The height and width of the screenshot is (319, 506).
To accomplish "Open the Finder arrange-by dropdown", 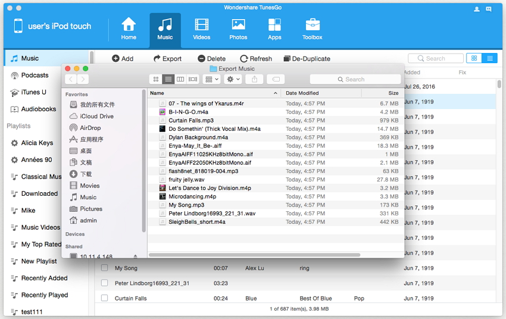I will [211, 79].
